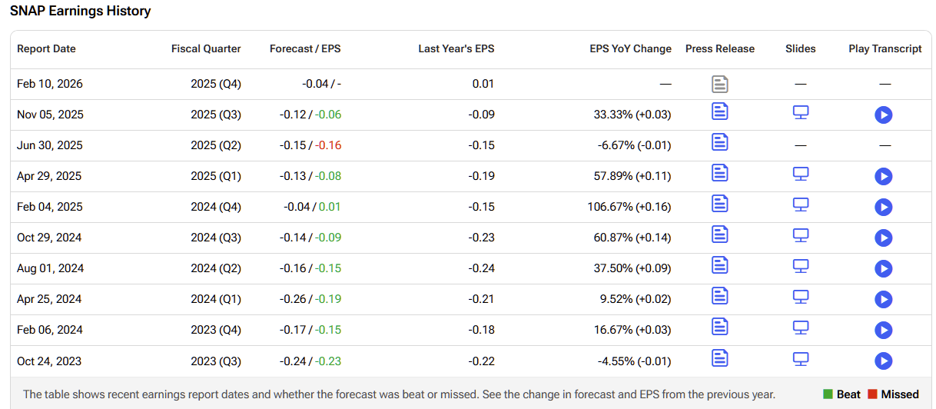This screenshot has width=936, height=409.
Task: View slides for Oct 24, 2023 earnings
Action: 801,359
